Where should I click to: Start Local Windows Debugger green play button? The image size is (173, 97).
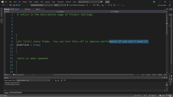tap(68, 5)
